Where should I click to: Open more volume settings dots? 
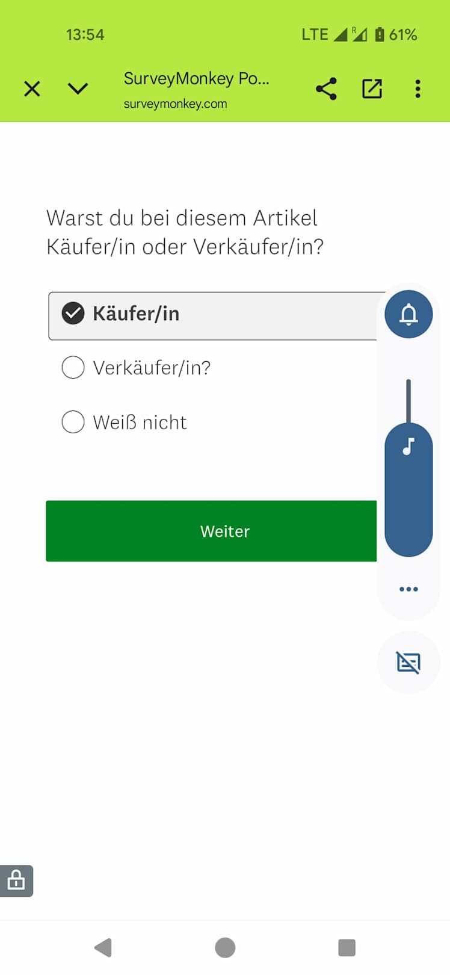click(x=408, y=589)
